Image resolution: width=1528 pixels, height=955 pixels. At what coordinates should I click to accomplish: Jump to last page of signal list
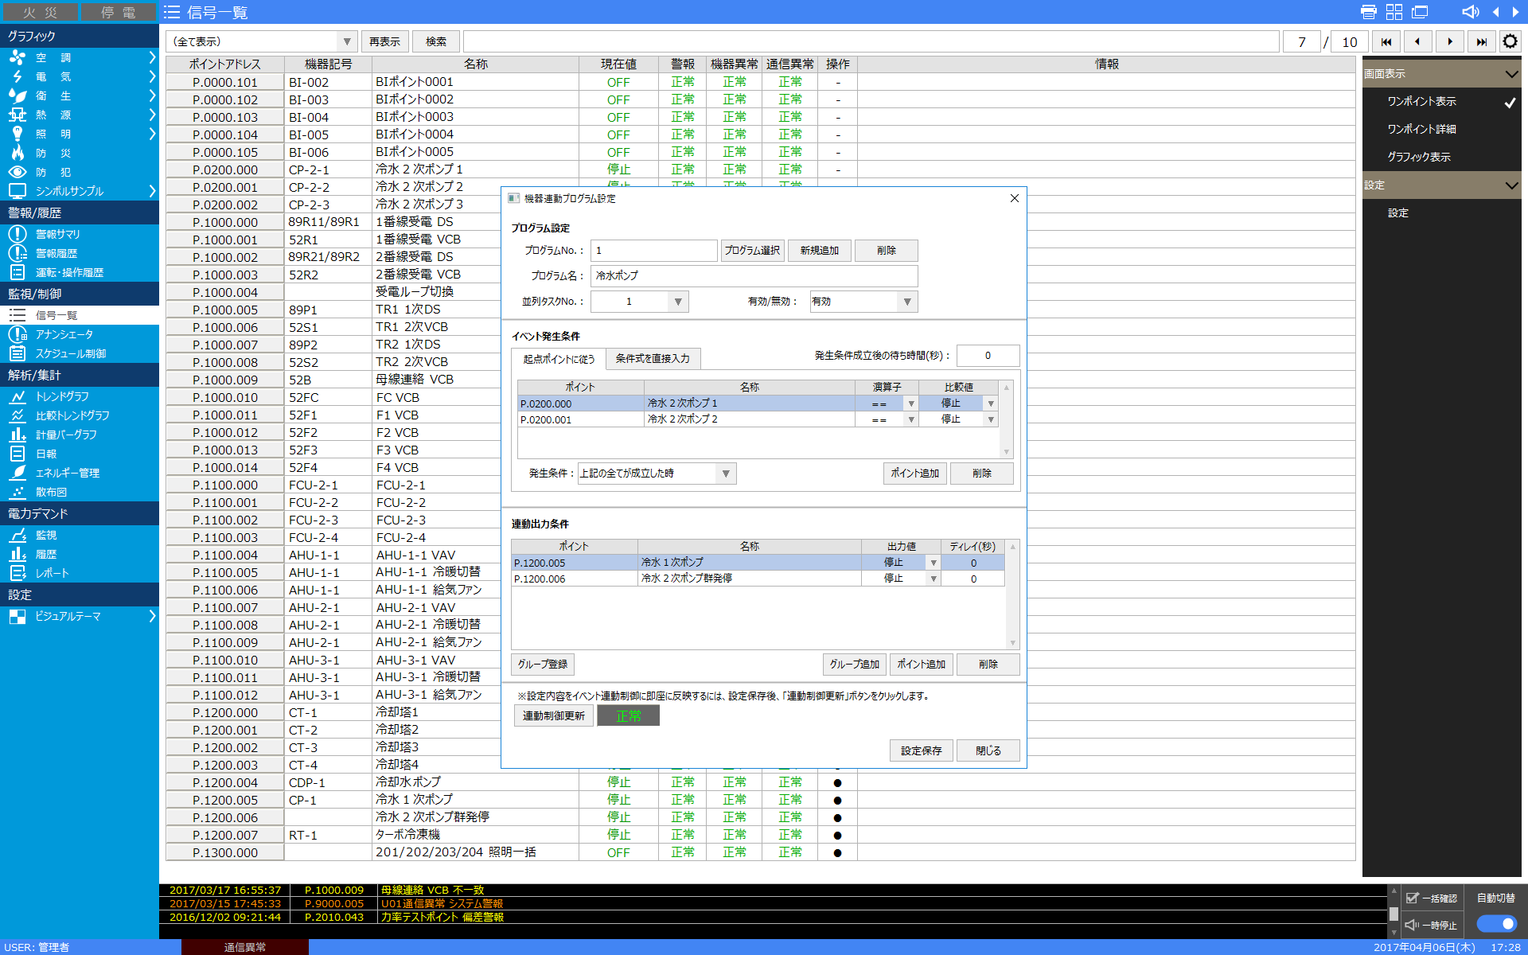[x=1481, y=41]
